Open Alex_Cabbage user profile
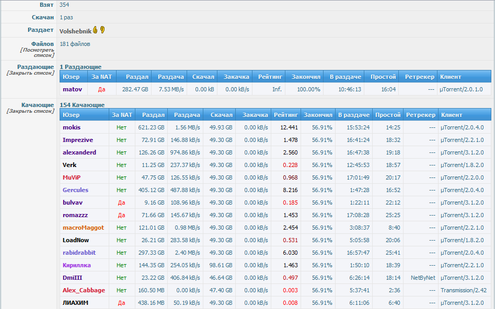Image resolution: width=495 pixels, height=309 pixels. tap(84, 290)
